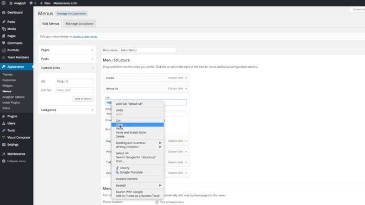Click the Maintenance icon in sidebar
The image size is (365, 205).
[x=4, y=154]
